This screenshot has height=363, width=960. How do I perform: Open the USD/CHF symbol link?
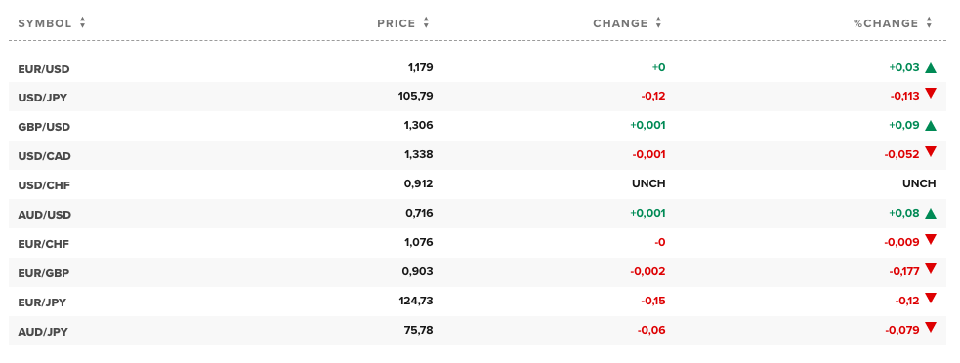coord(44,184)
